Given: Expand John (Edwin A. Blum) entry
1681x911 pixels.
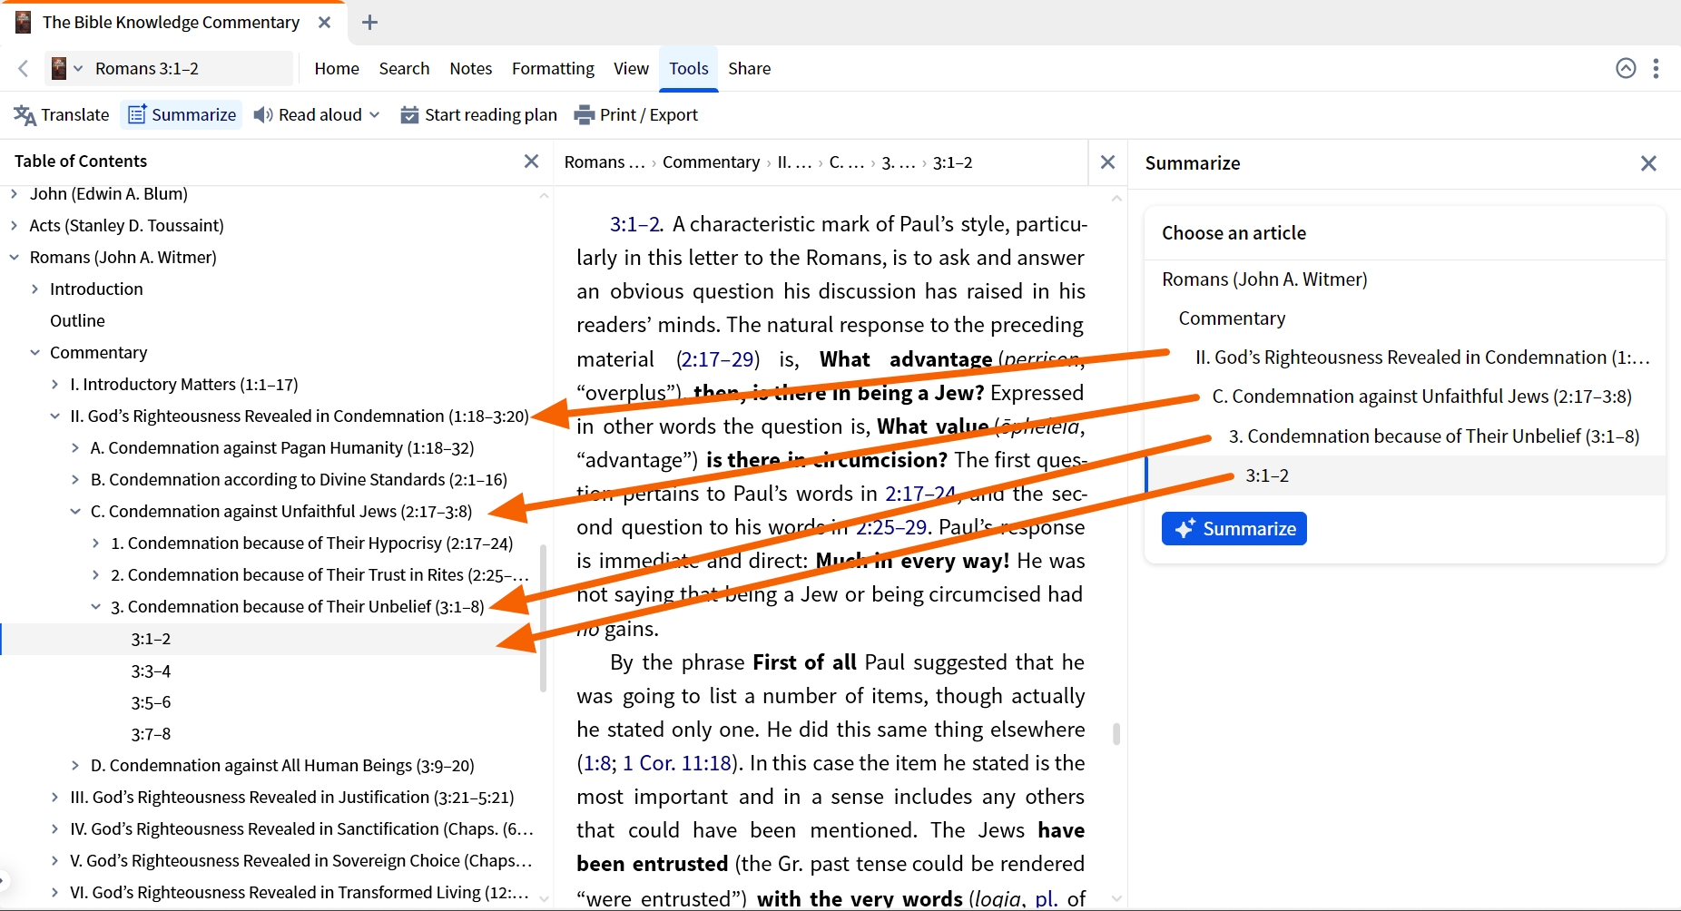Looking at the screenshot, I should [14, 193].
